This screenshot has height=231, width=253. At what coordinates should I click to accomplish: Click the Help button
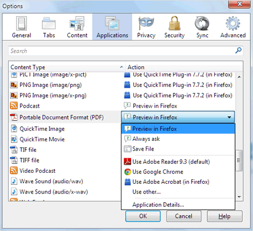[x=225, y=216]
